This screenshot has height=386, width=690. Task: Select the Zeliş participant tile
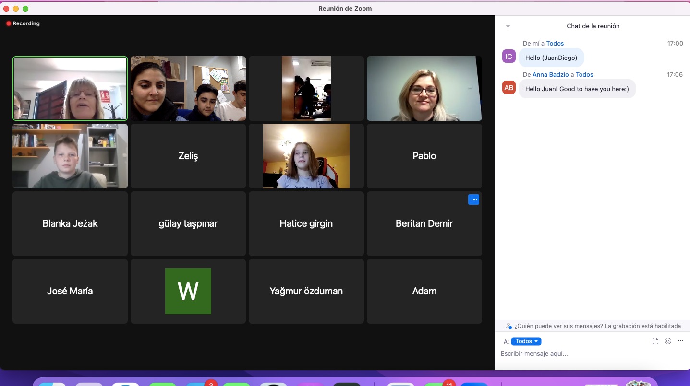click(x=188, y=156)
